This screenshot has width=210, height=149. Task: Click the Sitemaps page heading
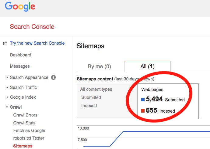(90, 46)
